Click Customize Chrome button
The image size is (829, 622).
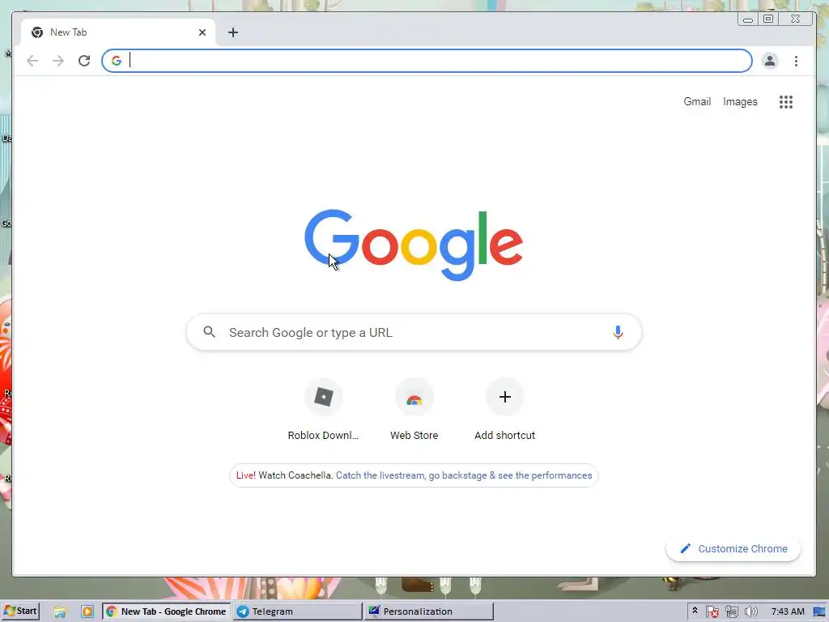click(x=733, y=548)
